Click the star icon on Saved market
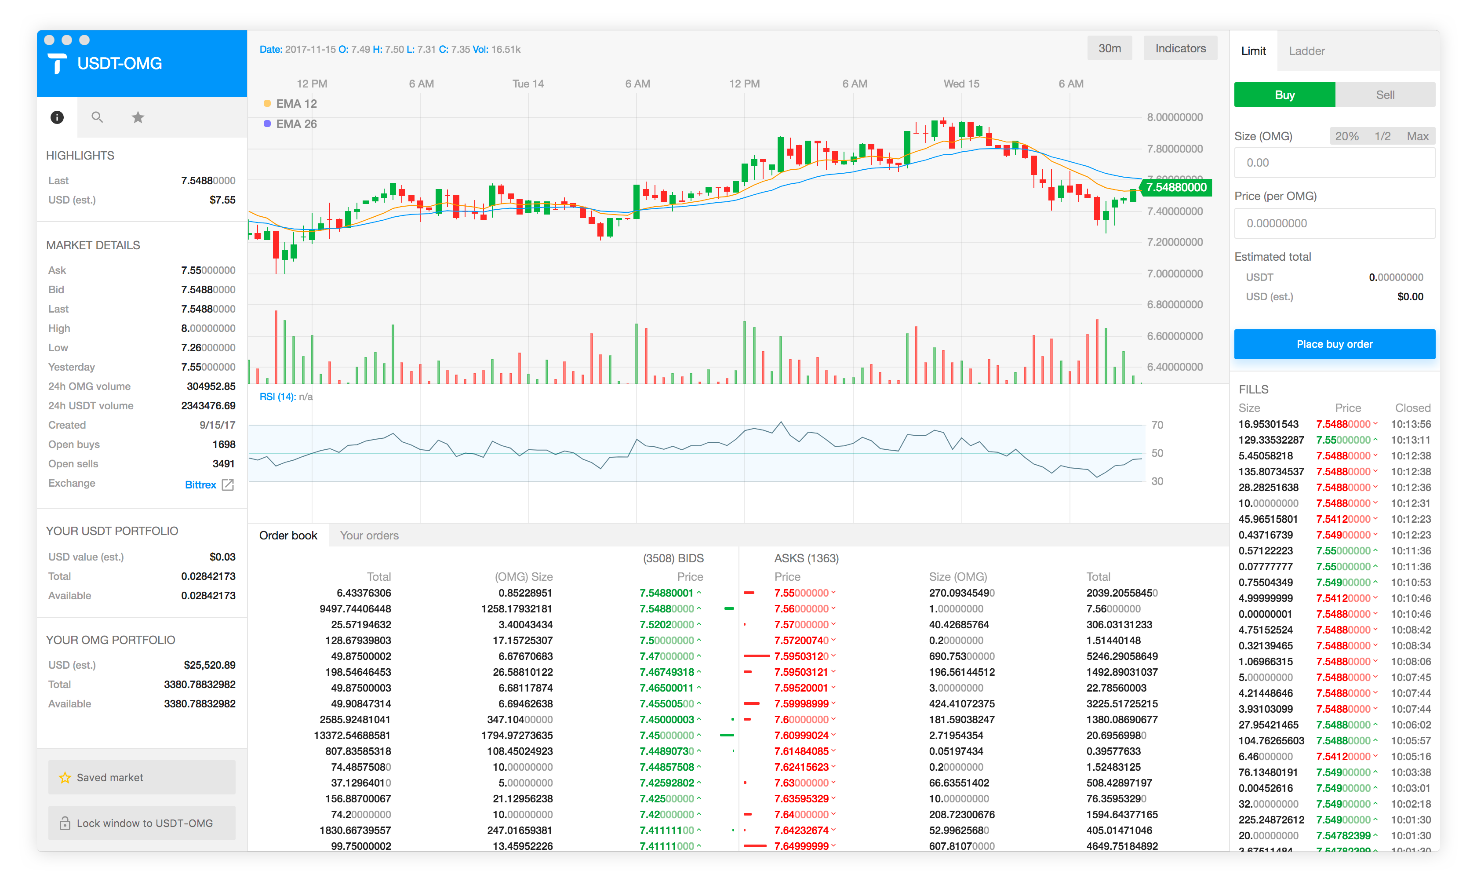The image size is (1477, 896). coord(65,777)
